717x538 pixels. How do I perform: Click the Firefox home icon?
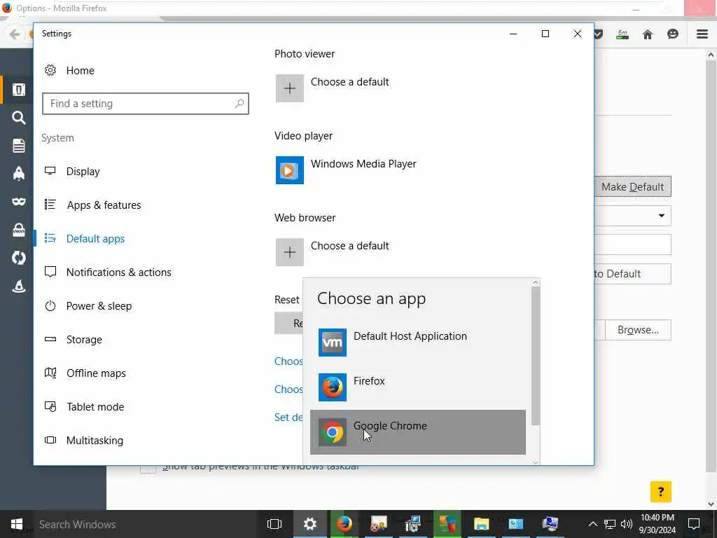click(x=648, y=34)
